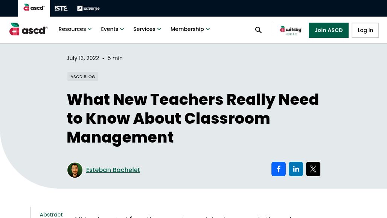The width and height of the screenshot is (387, 218).
Task: Click the search magnifier icon
Action: pyautogui.click(x=258, y=30)
